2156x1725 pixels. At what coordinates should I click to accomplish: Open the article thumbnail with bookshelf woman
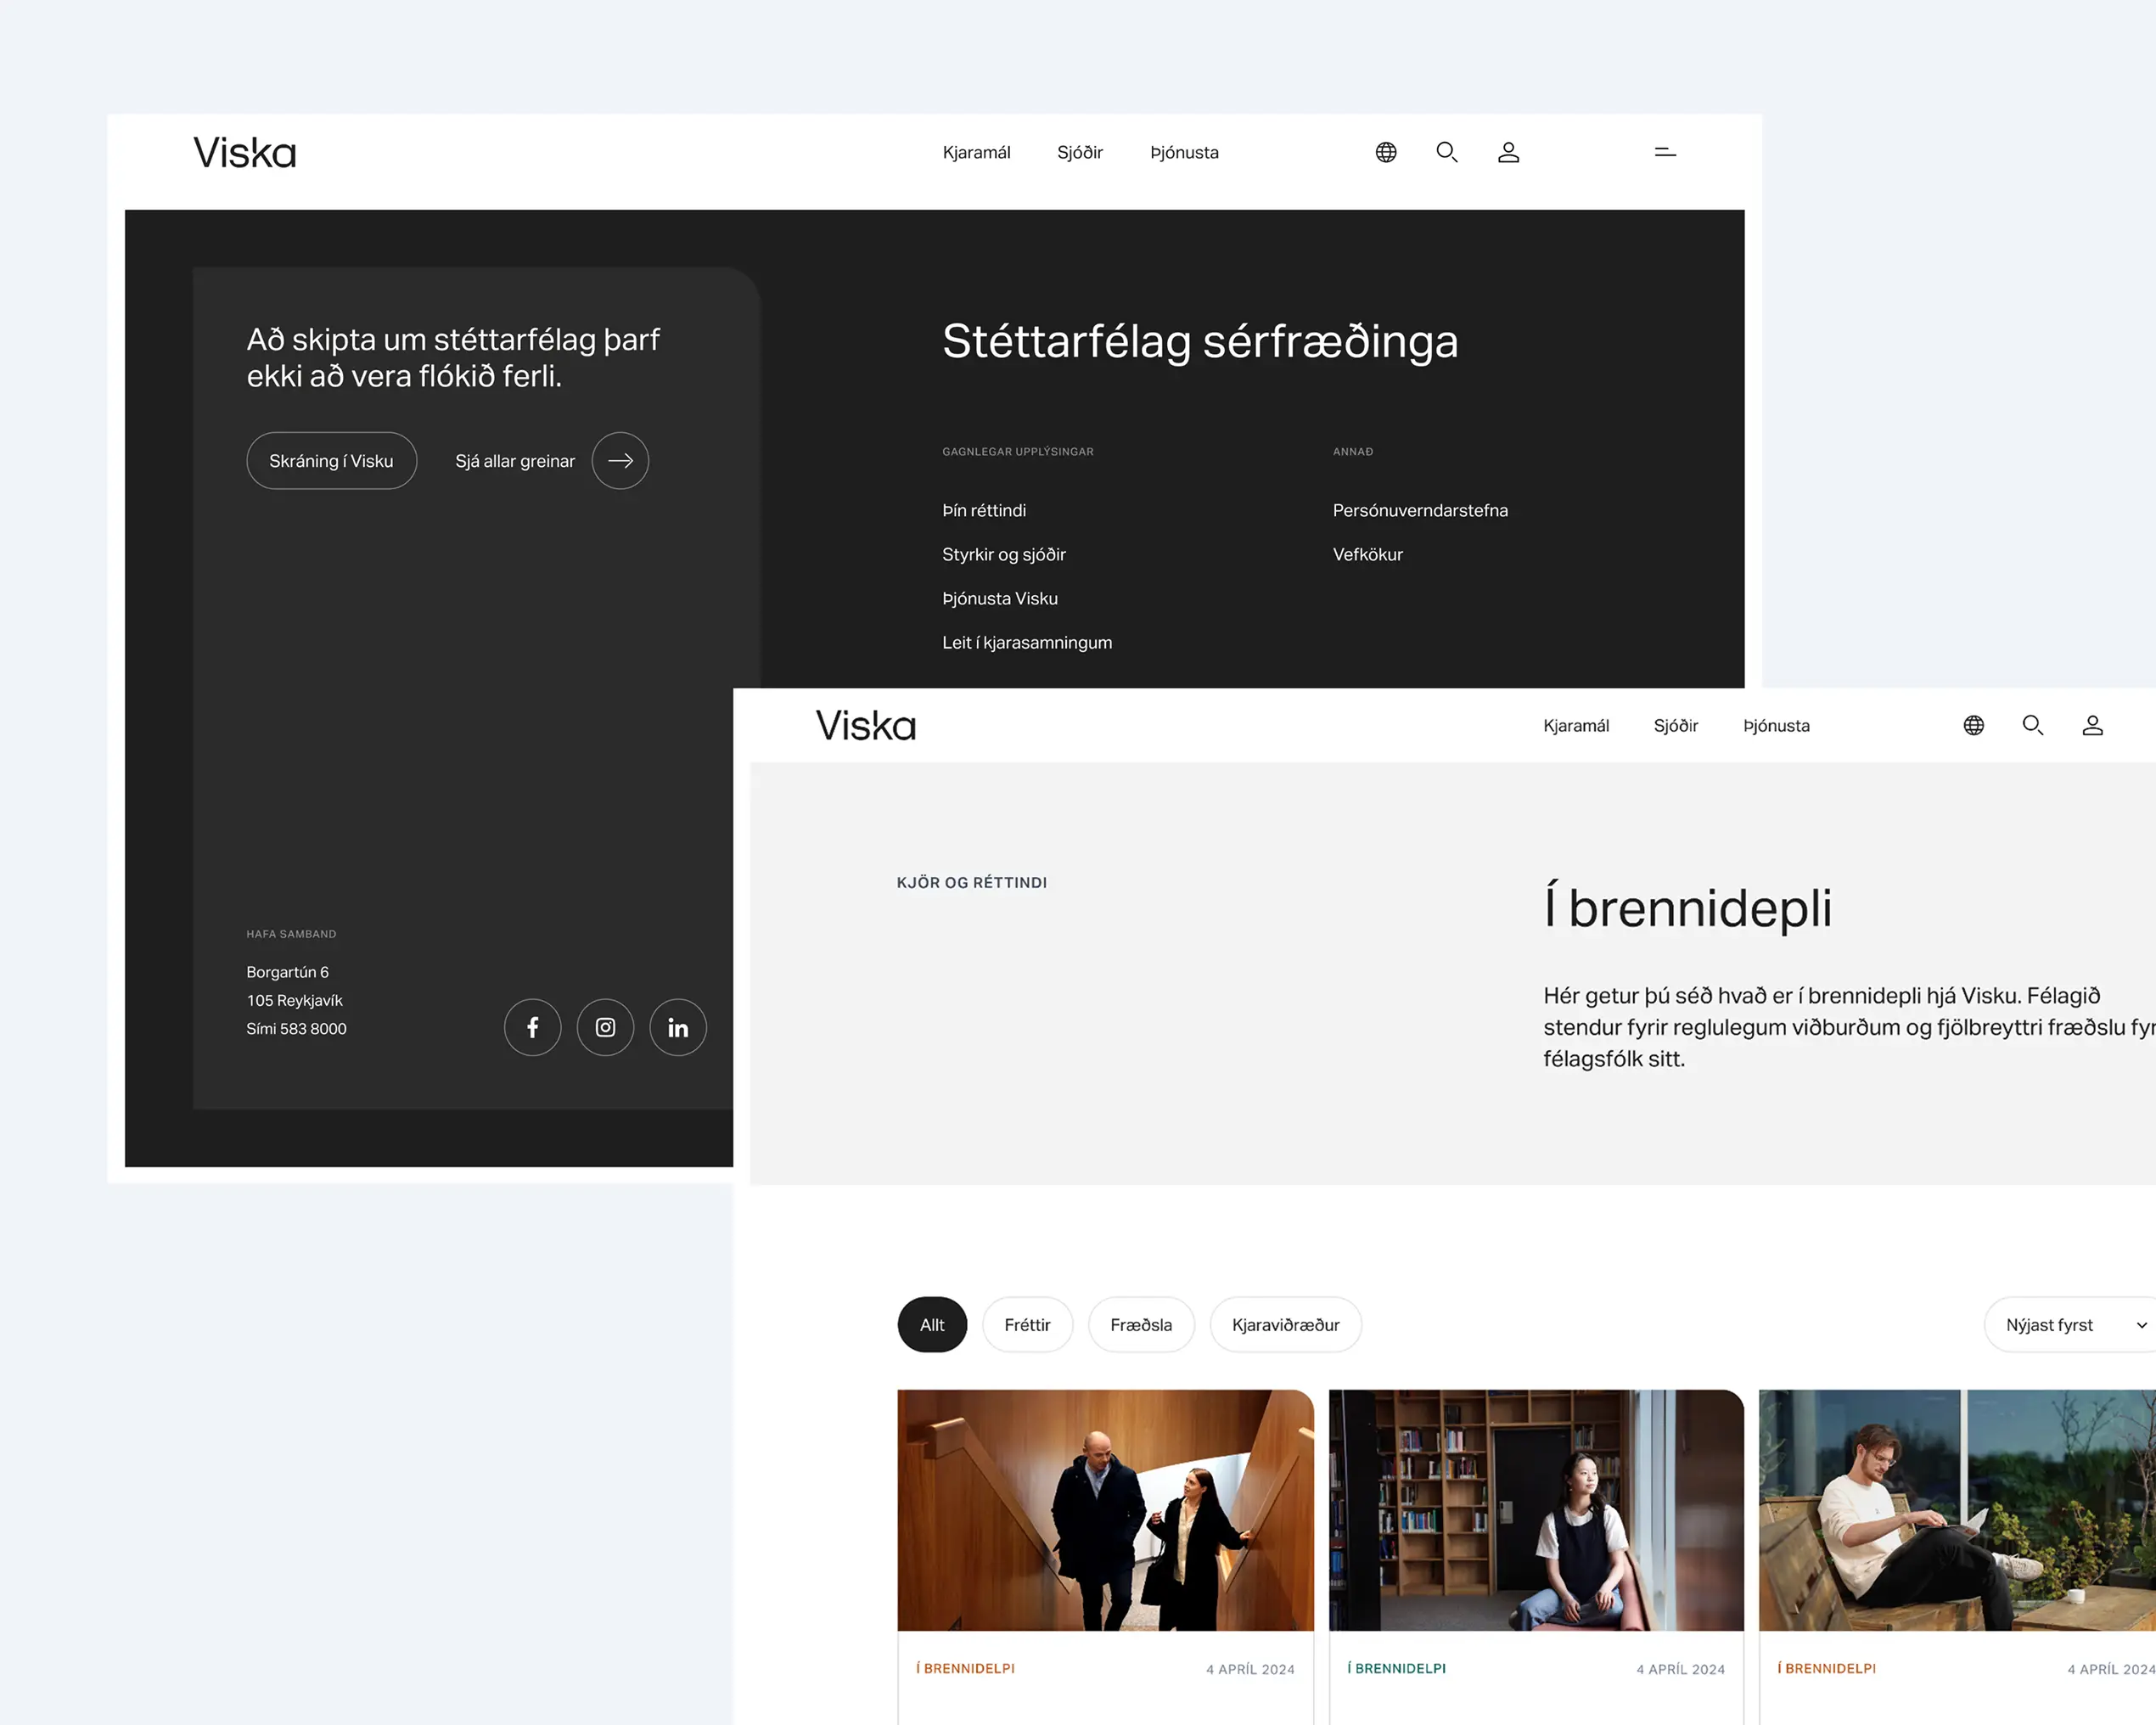(1535, 1509)
